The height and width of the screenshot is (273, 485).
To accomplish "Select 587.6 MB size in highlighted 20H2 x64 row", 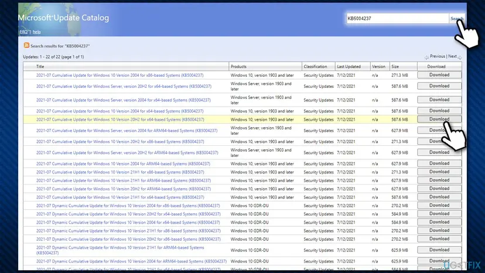I will tap(399, 119).
